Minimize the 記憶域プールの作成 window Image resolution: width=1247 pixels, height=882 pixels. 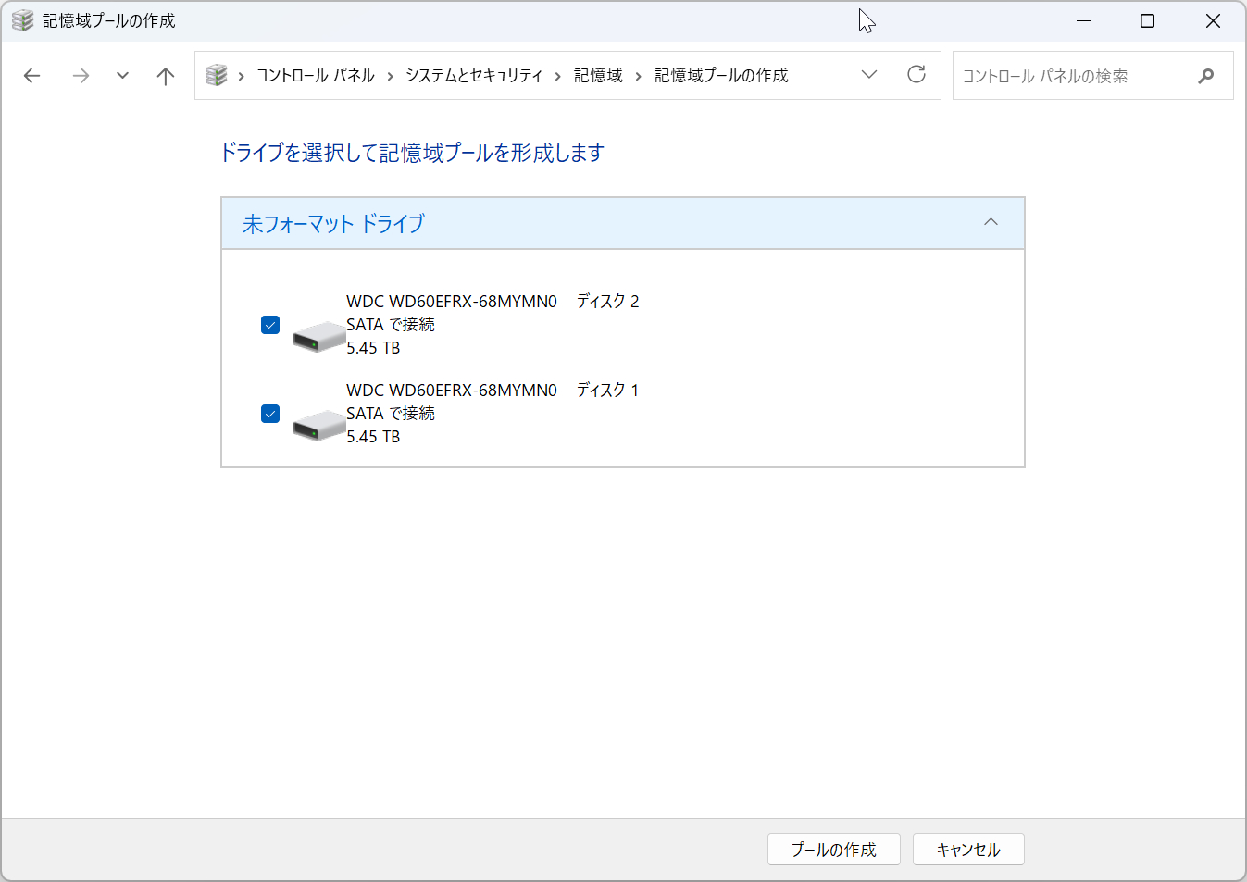pyautogui.click(x=1083, y=20)
